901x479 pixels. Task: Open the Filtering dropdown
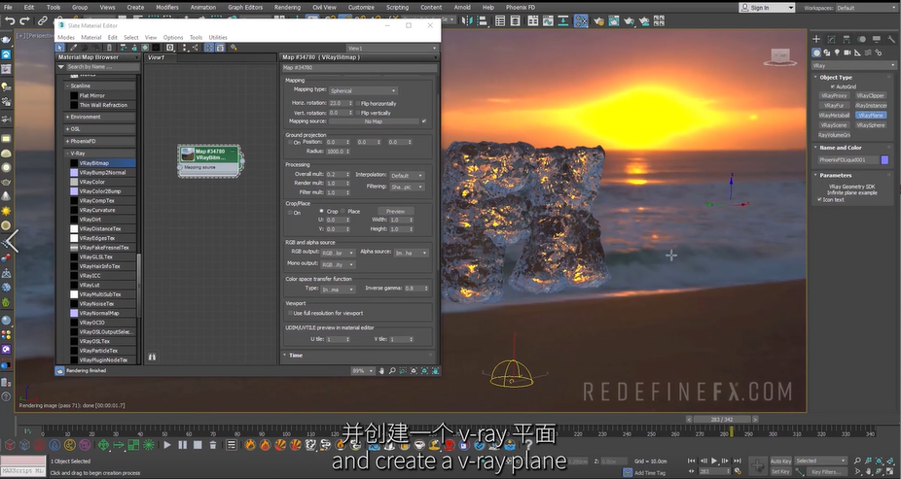click(407, 187)
